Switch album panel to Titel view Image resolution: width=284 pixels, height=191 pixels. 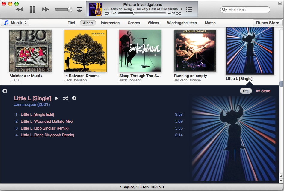(246, 91)
